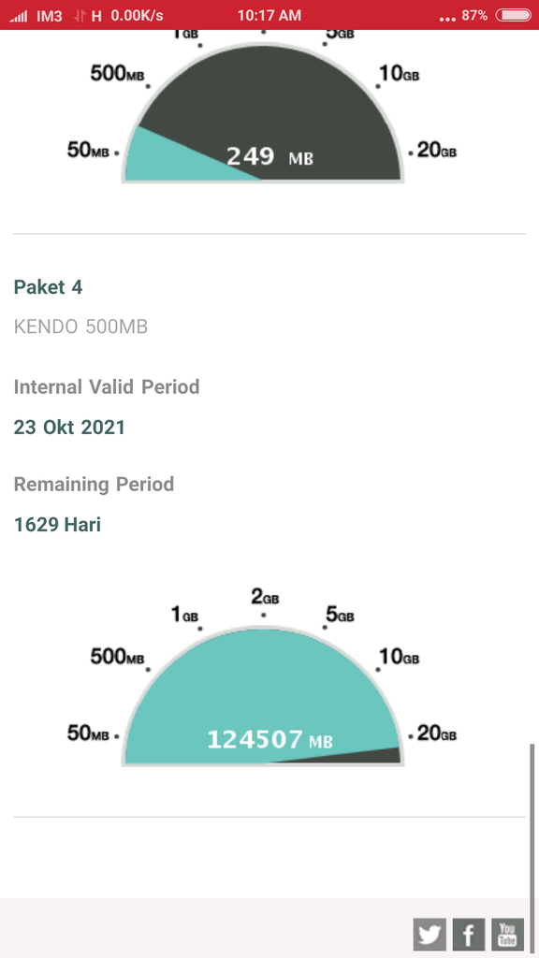
Task: Tap the 20GB marker on lower gauge
Action: [436, 733]
